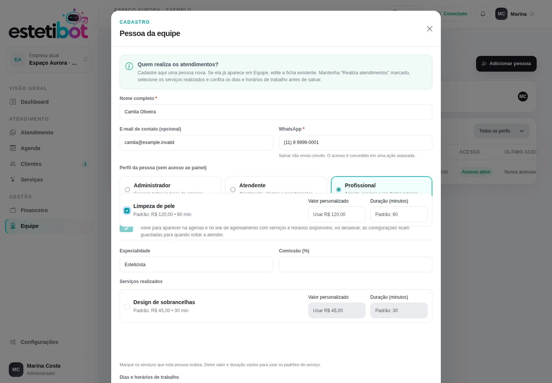Click the Dashboard icon in sidebar
Screen dimensions: 552x383
(x=13, y=102)
